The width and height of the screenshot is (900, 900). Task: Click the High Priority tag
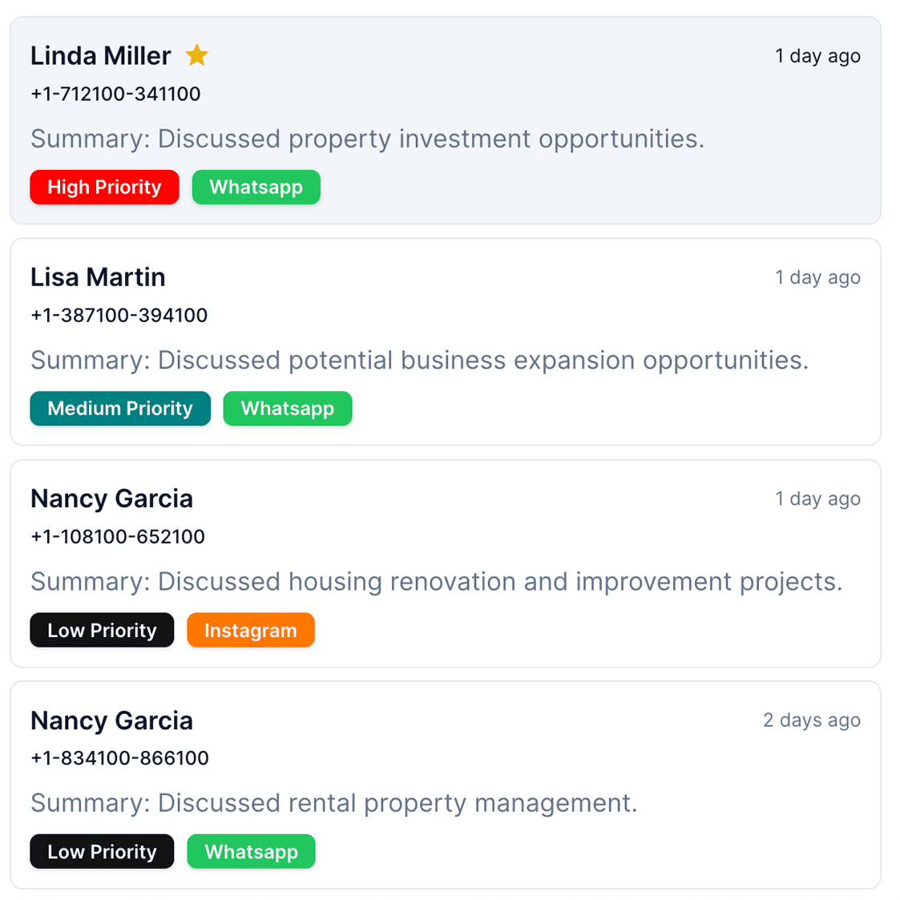(x=104, y=188)
